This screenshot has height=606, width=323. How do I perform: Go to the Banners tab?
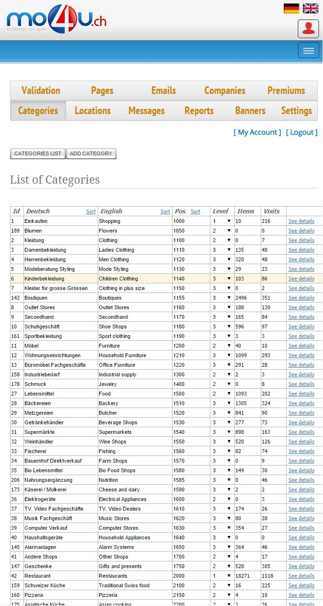click(x=250, y=111)
